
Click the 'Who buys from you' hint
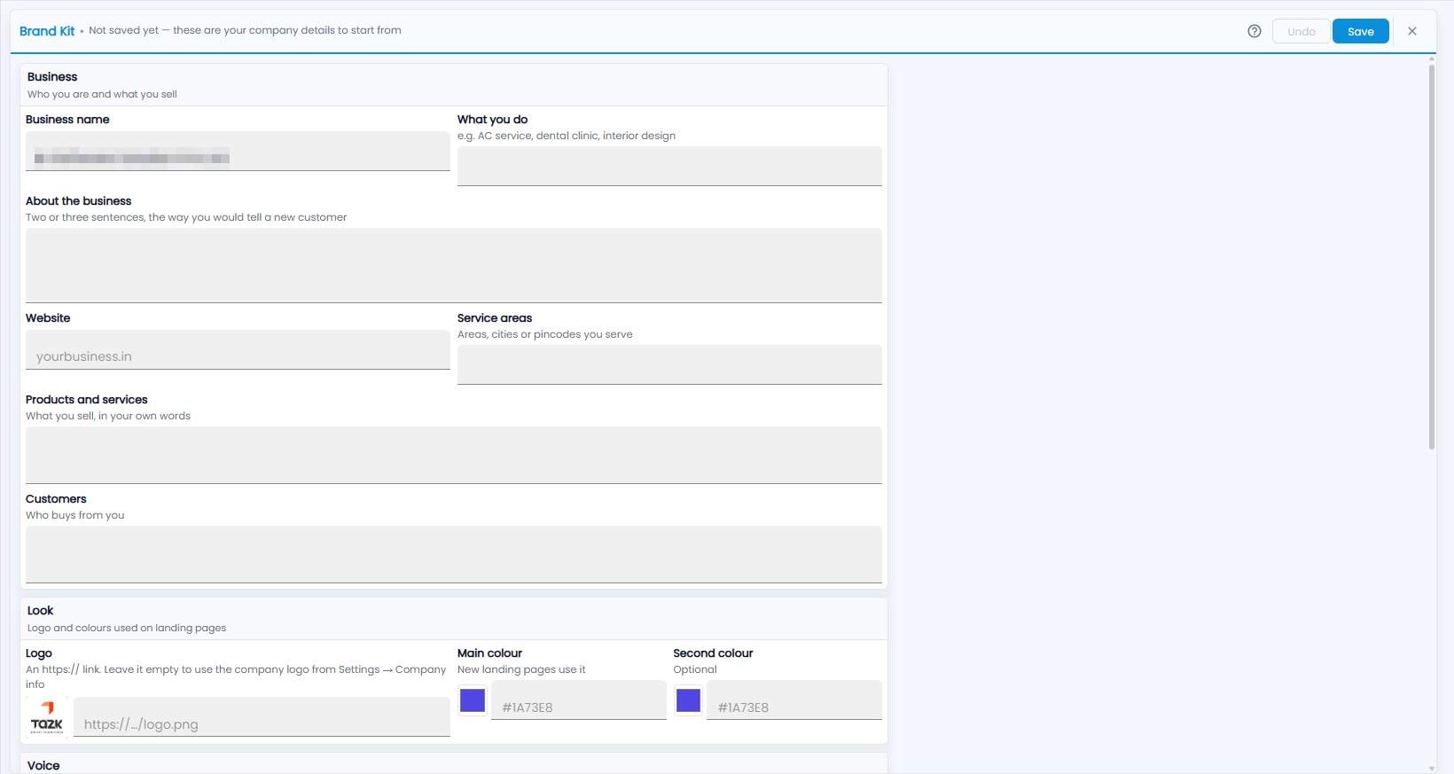pyautogui.click(x=75, y=515)
